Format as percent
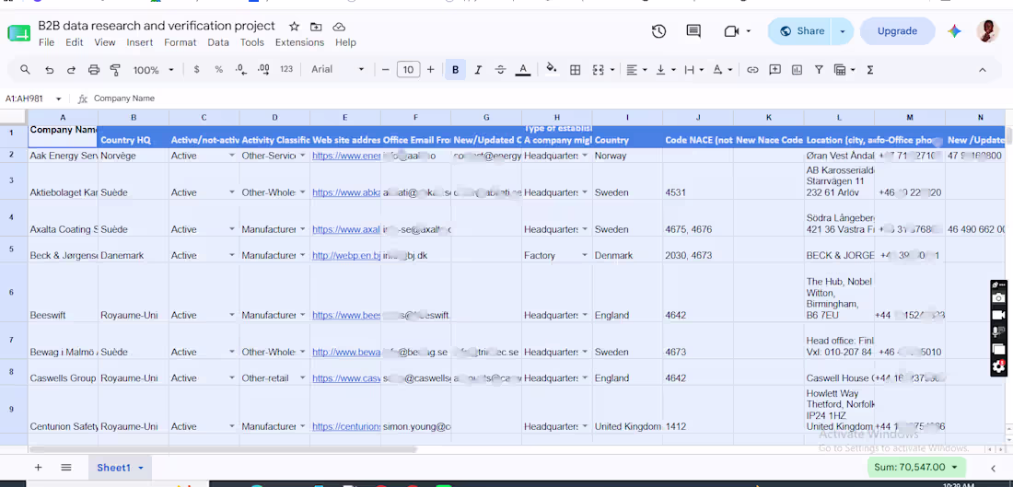1013x487 pixels. (219, 70)
